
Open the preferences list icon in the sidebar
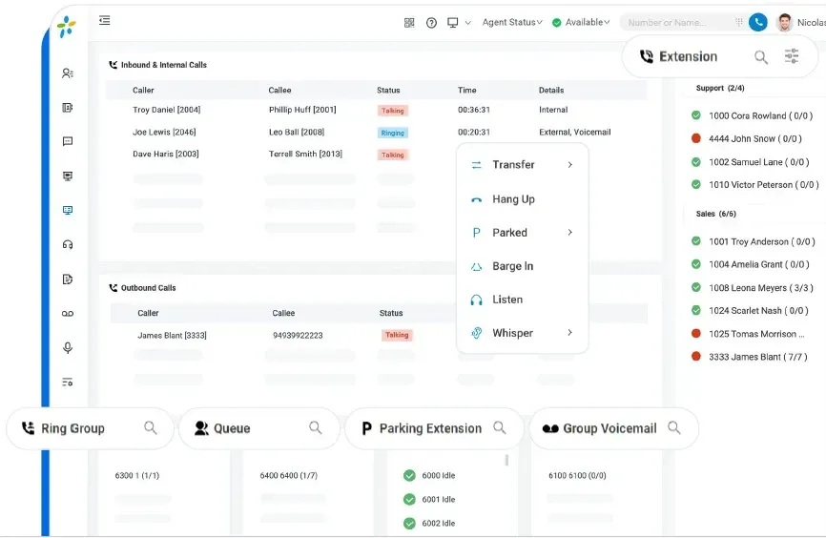pos(68,382)
